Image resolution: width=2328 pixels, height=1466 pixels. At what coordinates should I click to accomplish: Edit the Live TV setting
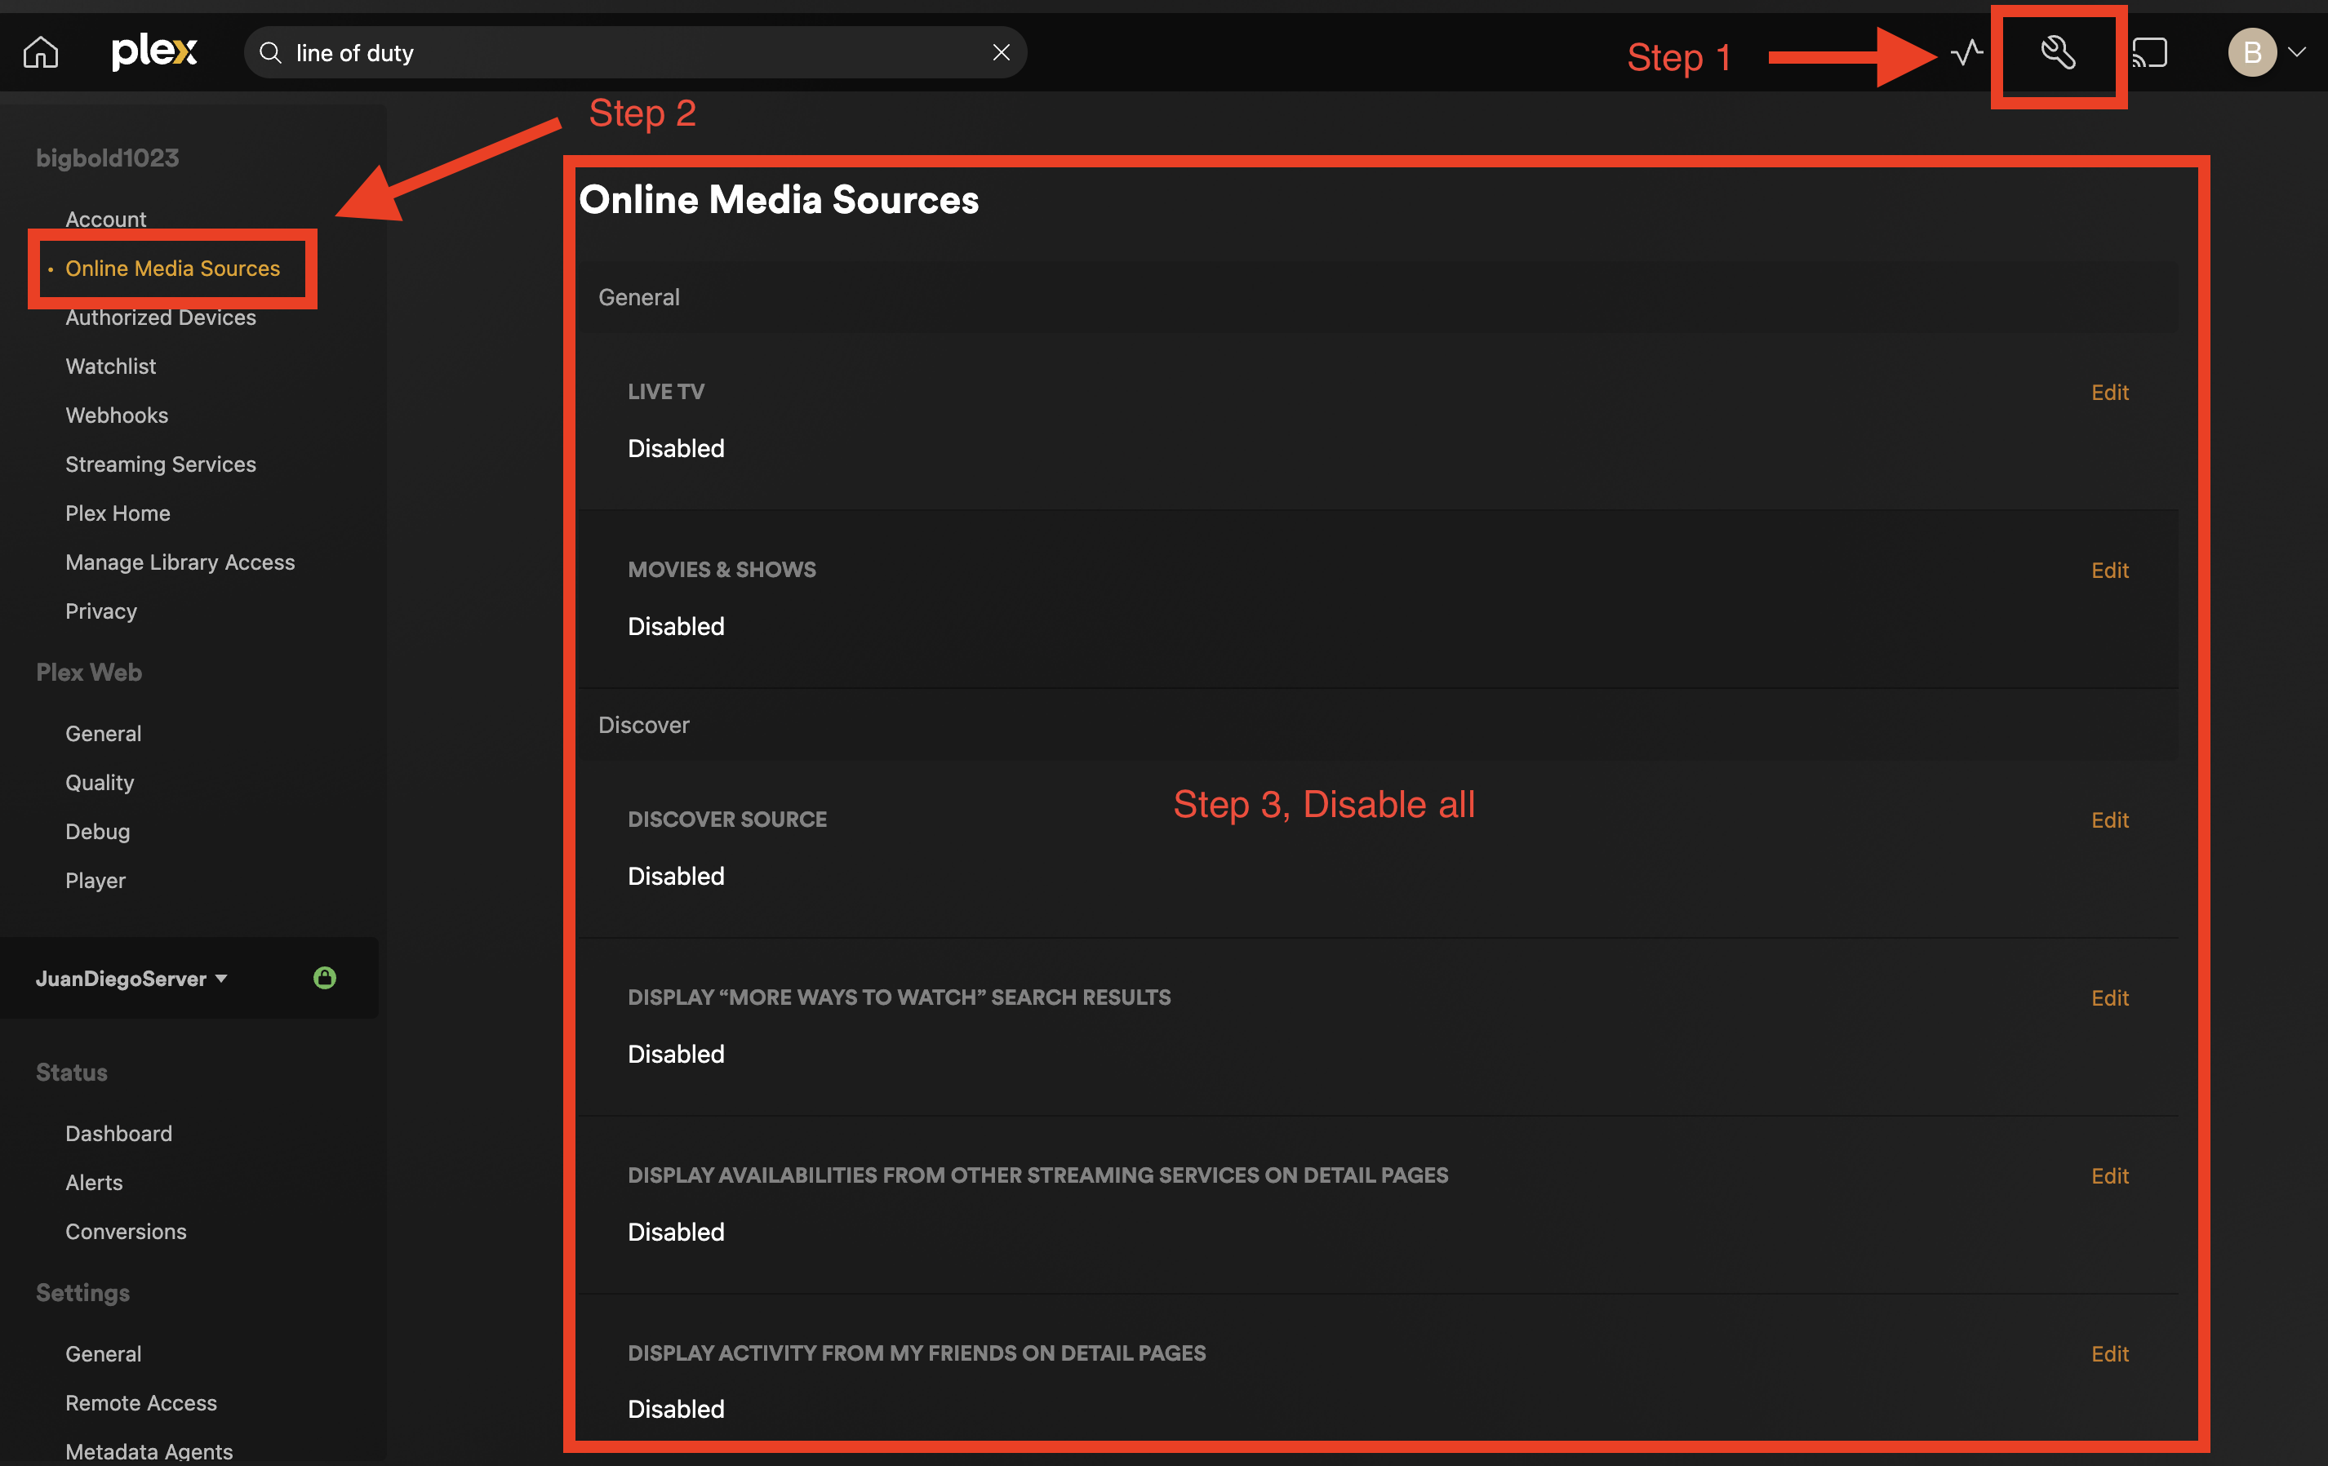[2109, 392]
